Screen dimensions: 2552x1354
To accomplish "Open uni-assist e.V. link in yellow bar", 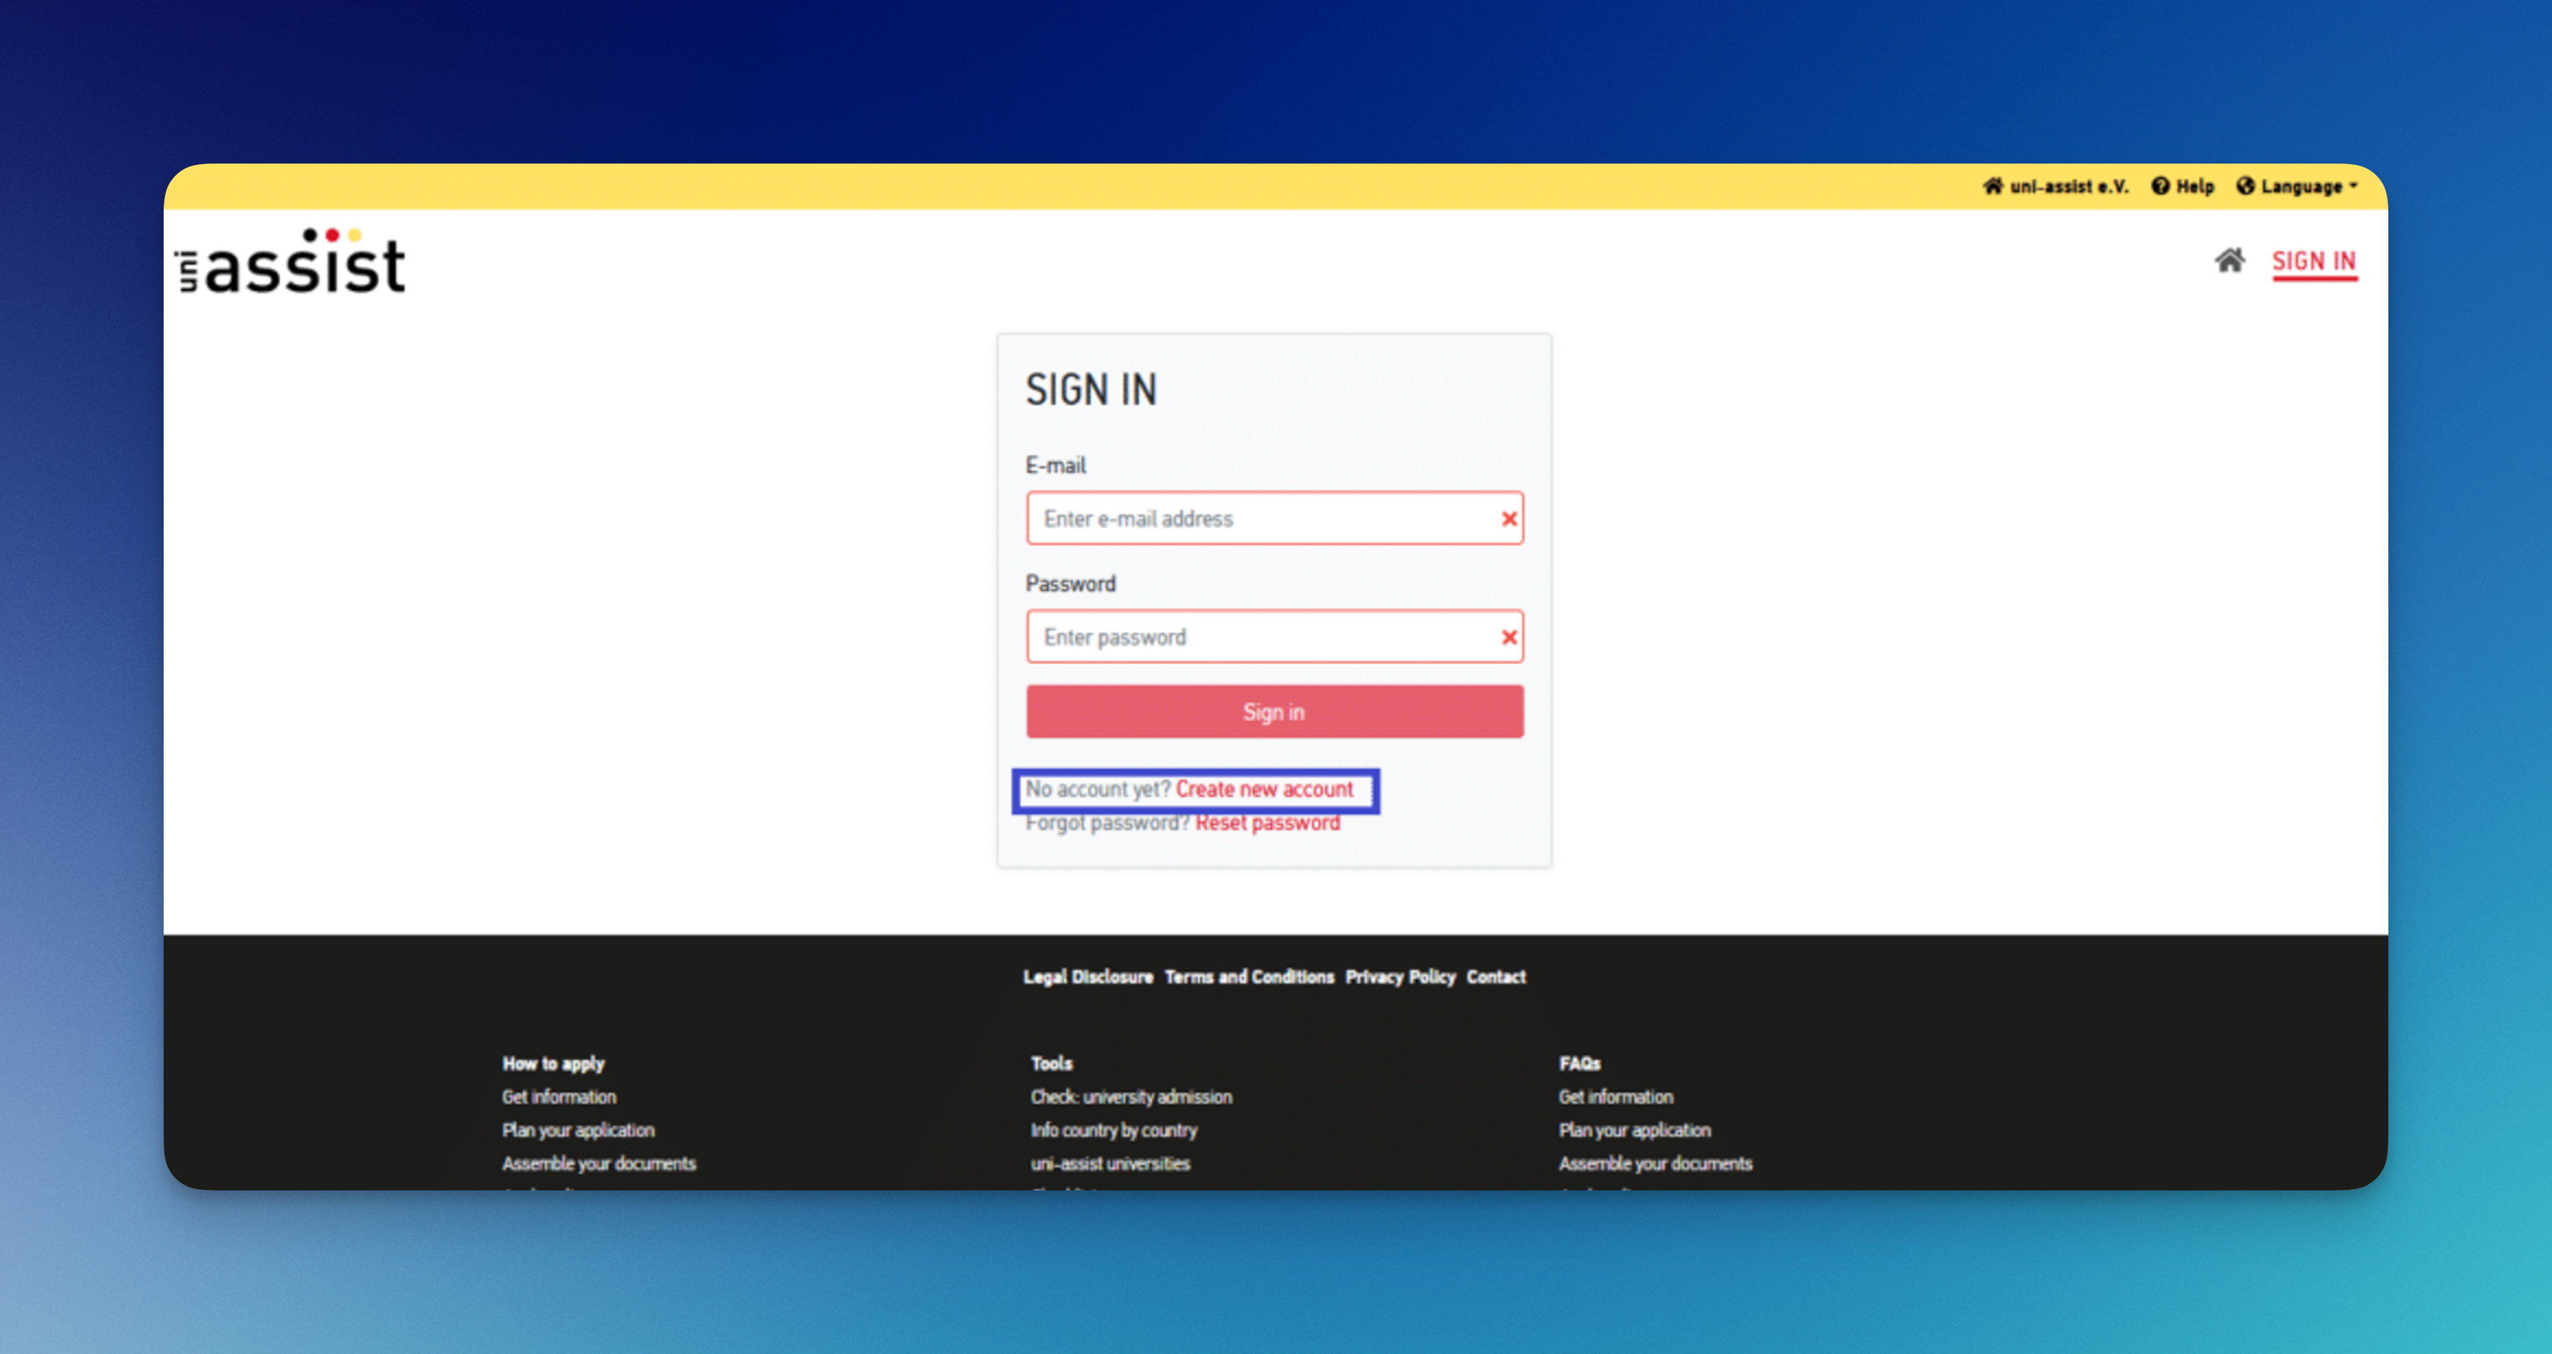I will tap(2055, 186).
